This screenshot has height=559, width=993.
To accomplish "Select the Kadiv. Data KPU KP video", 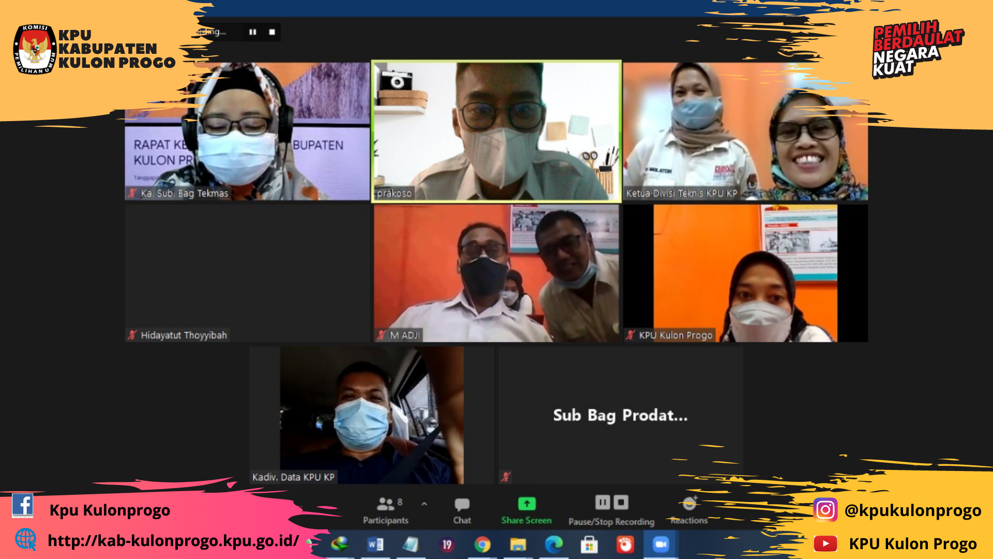I will (371, 415).
